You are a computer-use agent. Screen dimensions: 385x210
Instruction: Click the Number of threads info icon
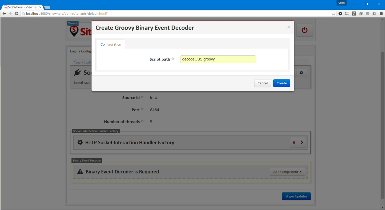point(143,121)
